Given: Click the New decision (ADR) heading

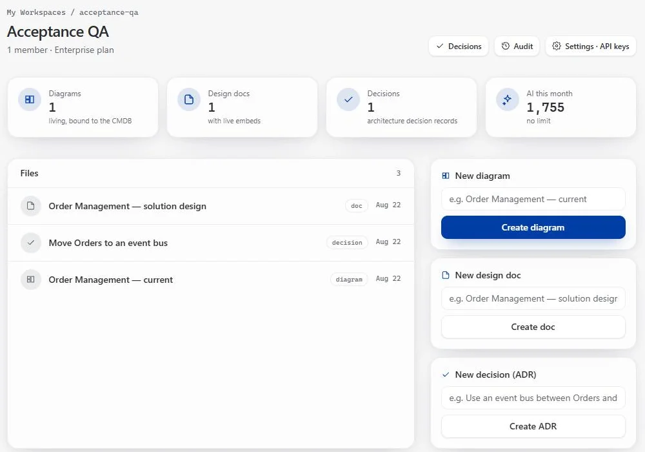Looking at the screenshot, I should [495, 375].
